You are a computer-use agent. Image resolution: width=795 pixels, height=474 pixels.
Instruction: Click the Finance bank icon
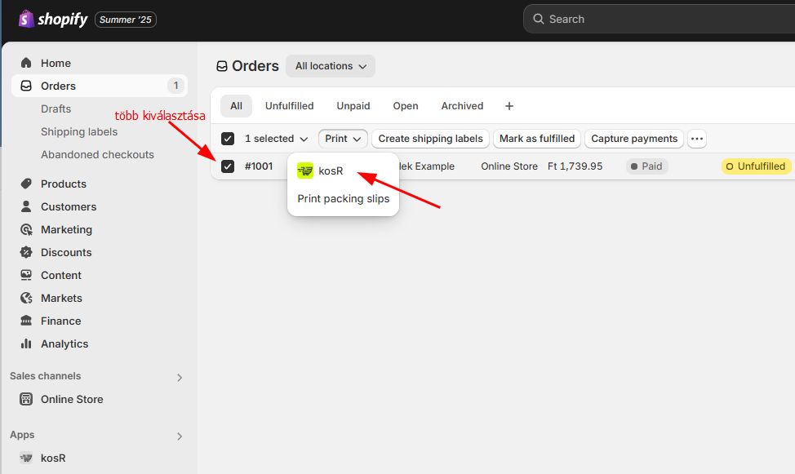[26, 321]
